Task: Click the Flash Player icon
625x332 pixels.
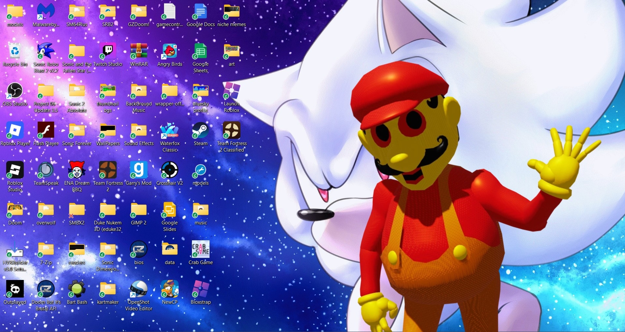Action: pyautogui.click(x=46, y=131)
